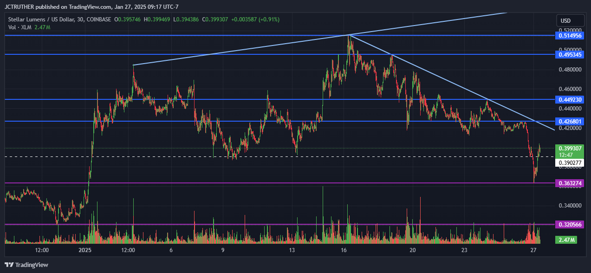Image resolution: width=591 pixels, height=273 pixels.
Task: Click the 0.449230 price line label
Action: click(570, 99)
